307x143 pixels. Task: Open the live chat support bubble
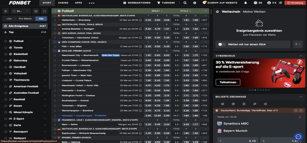coord(298,137)
